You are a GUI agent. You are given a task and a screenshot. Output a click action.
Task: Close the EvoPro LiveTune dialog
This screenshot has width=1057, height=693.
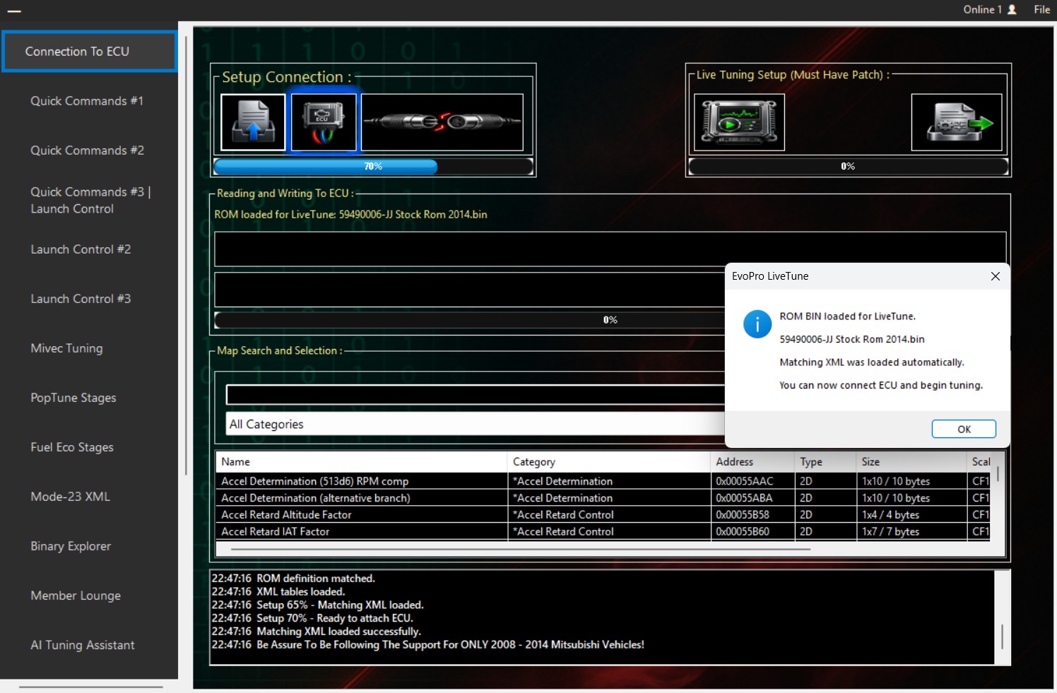(996, 276)
